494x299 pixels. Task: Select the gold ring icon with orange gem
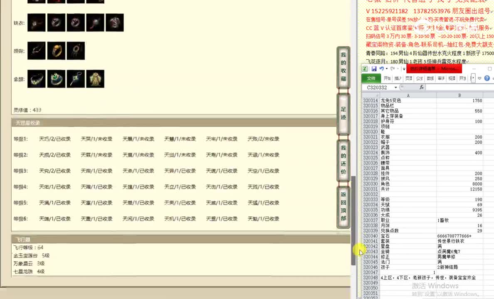point(56,51)
